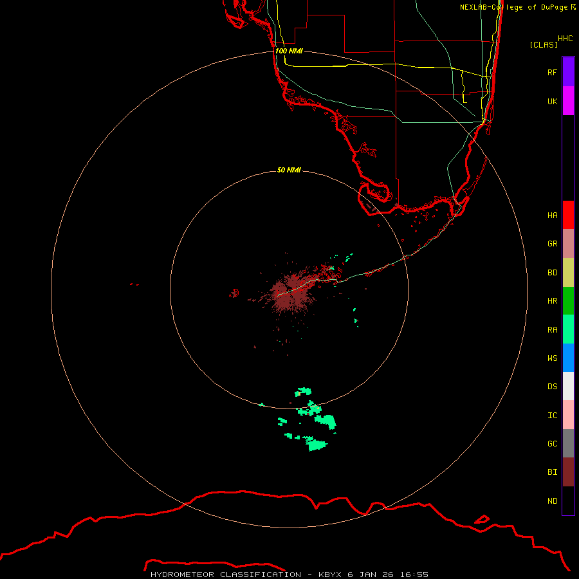Click the HYDROMETEOR CLASSIFICATION title text
The height and width of the screenshot is (579, 579).
pos(226,574)
